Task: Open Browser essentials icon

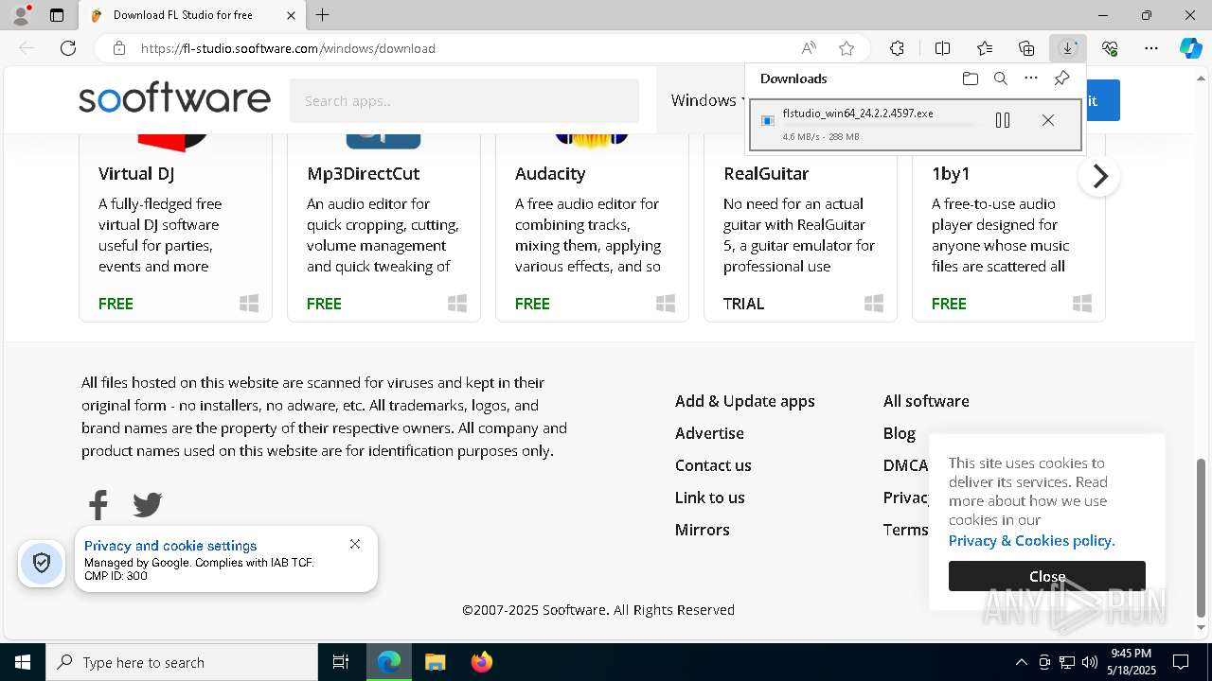Action: tap(1110, 48)
